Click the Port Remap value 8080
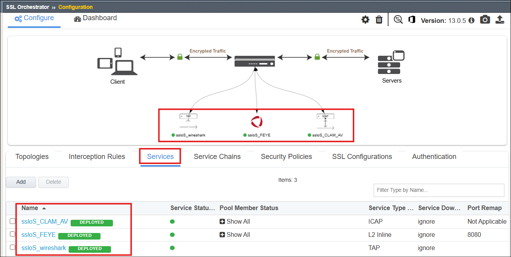This screenshot has width=511, height=257. pyautogui.click(x=475, y=235)
